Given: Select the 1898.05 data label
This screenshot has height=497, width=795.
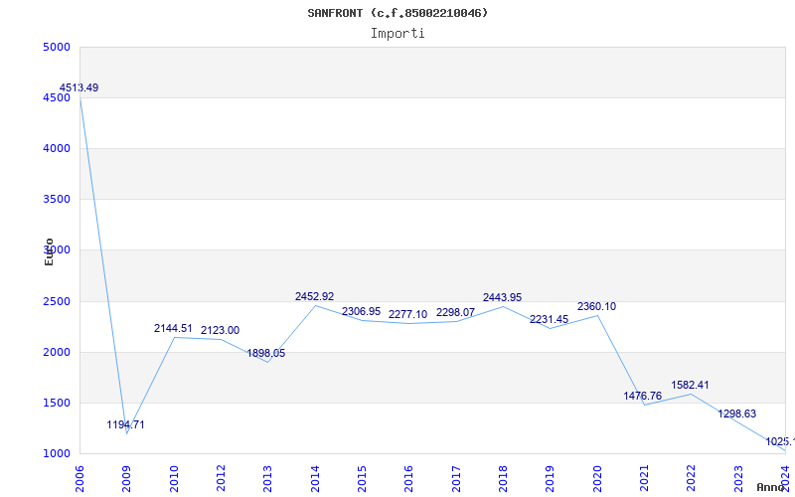Looking at the screenshot, I should pos(266,354).
